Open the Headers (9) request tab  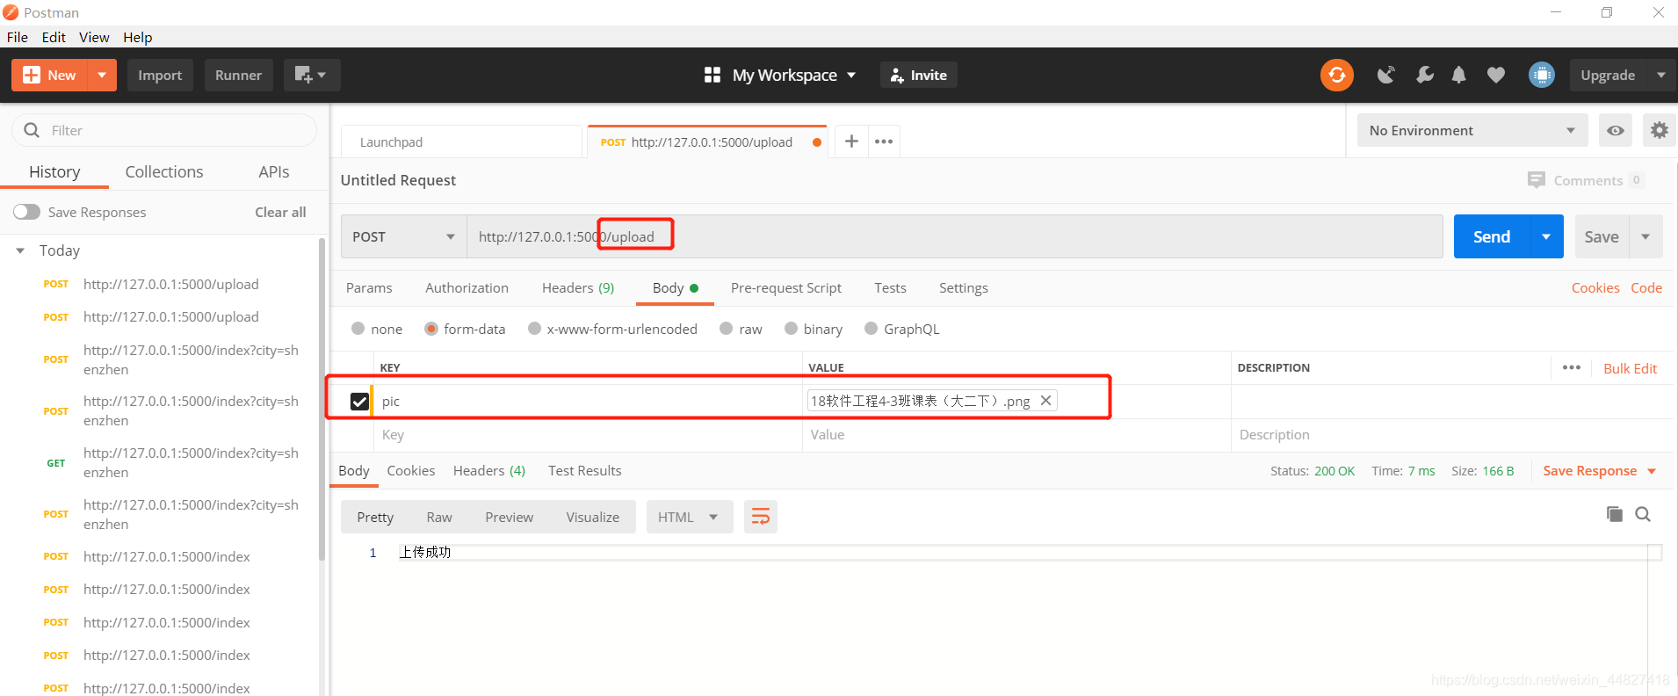[578, 287]
